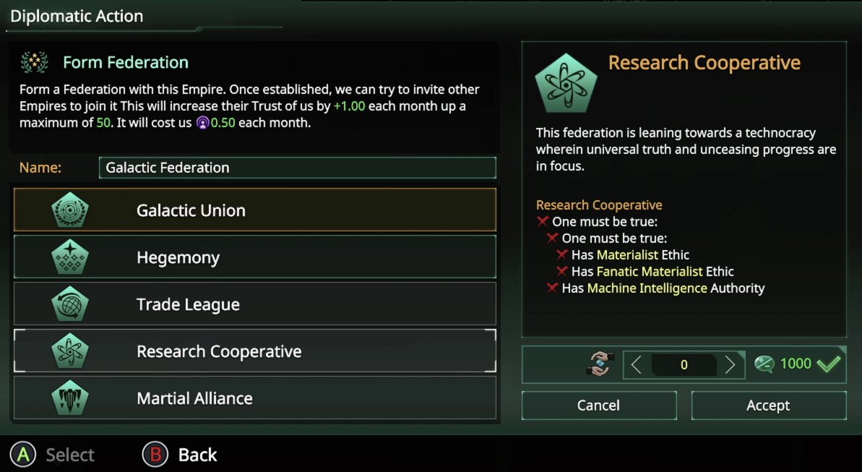862x472 pixels.
Task: Click the B Back controller prompt
Action: [180, 455]
